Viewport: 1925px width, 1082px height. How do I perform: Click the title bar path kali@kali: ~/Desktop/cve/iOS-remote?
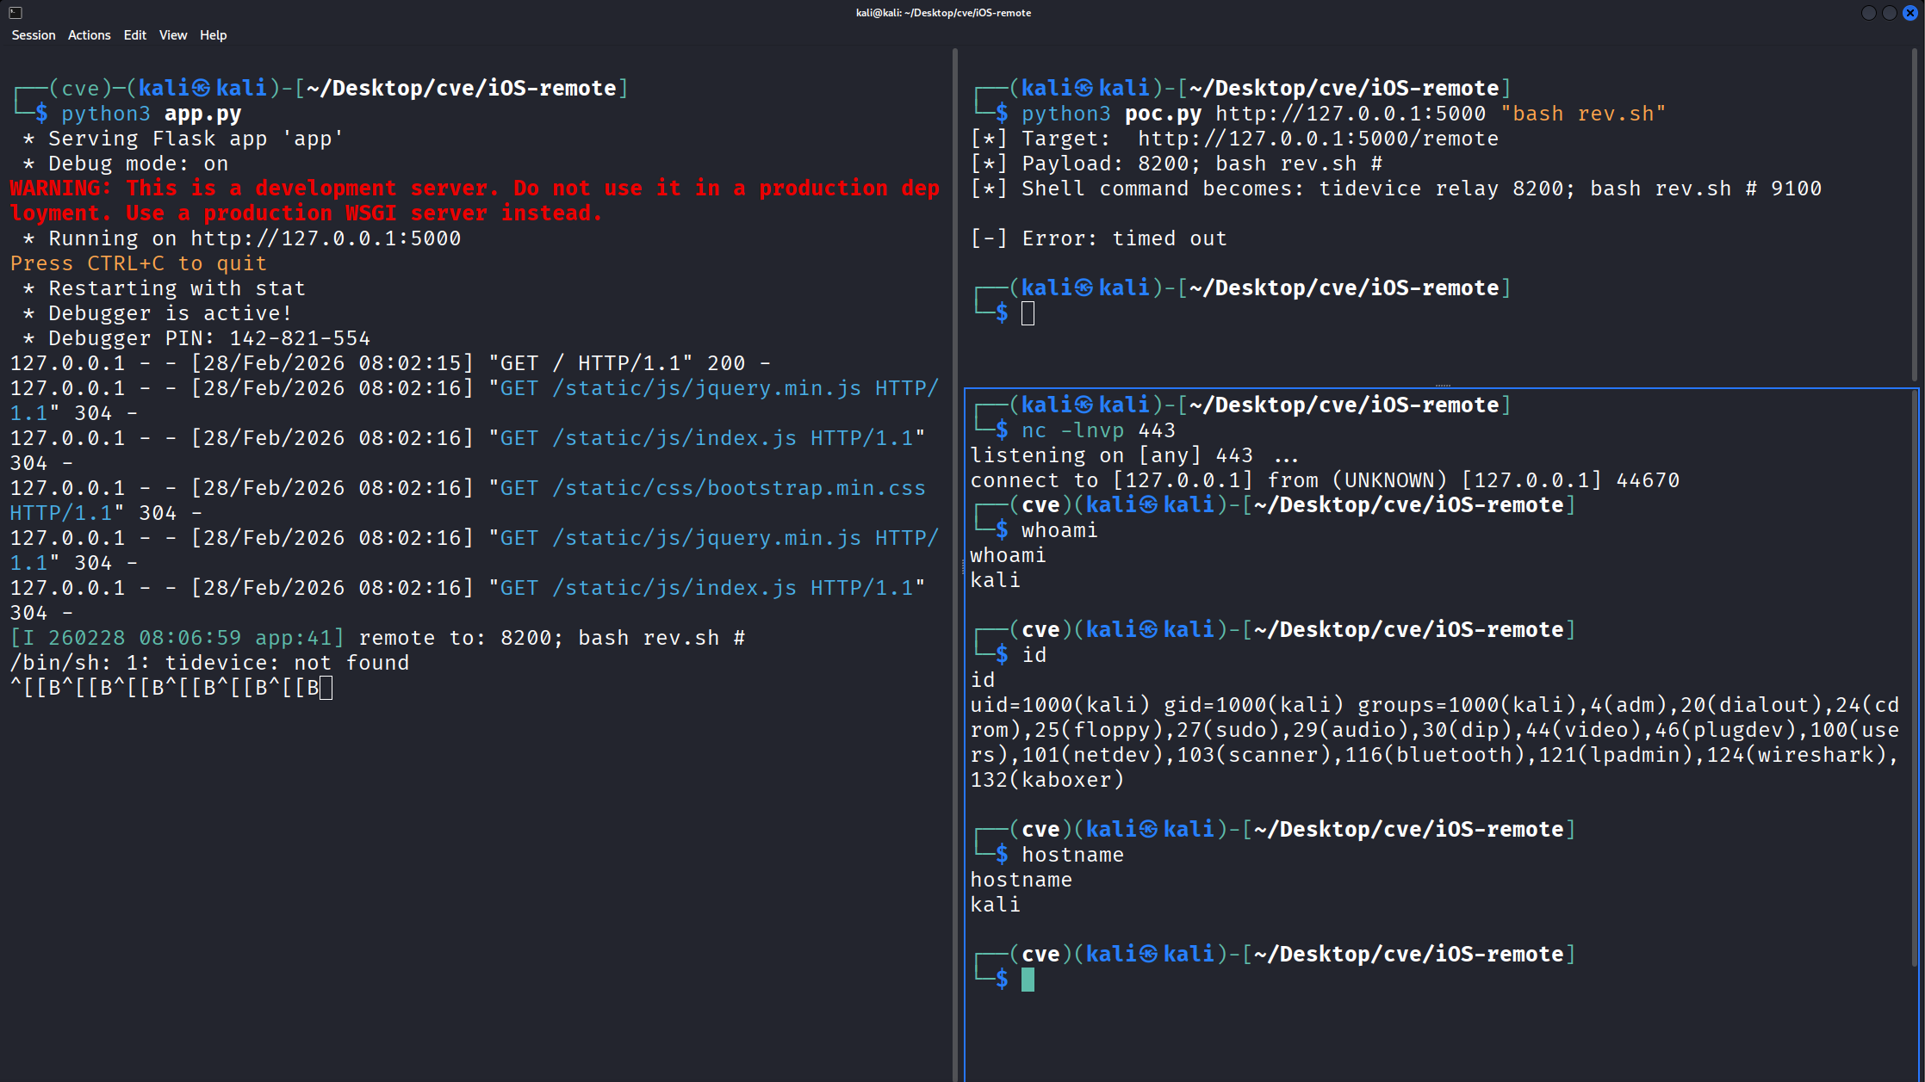[943, 13]
